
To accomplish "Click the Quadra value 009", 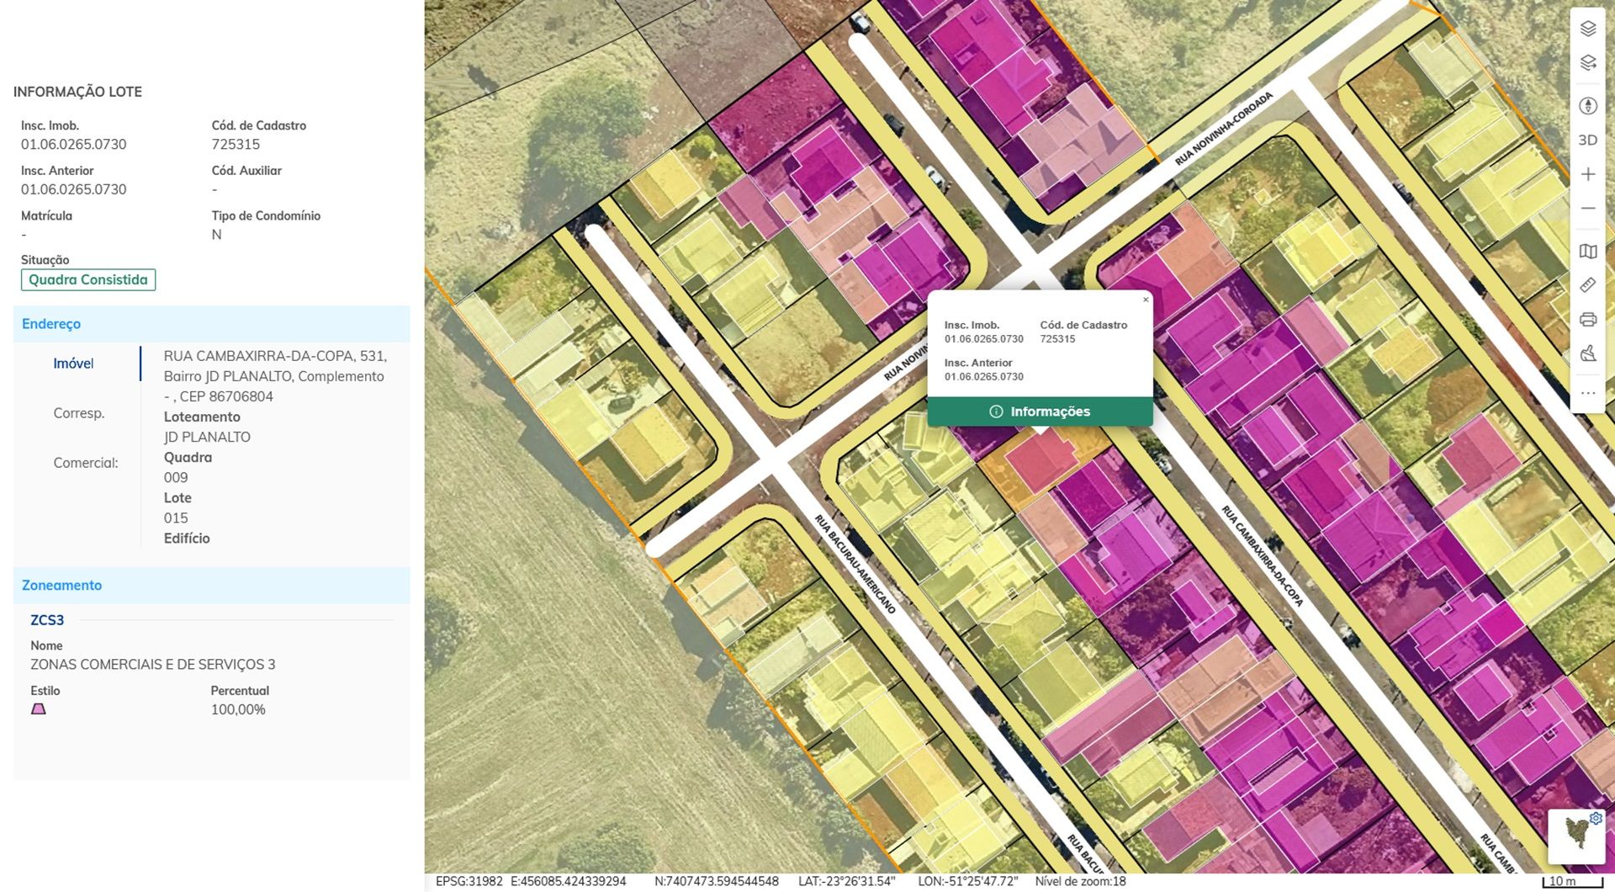I will (x=176, y=478).
